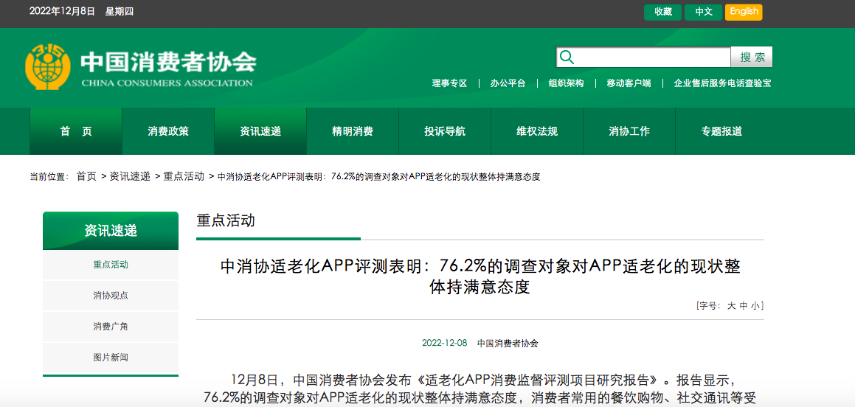855x407 pixels.
Task: Click the magnifying glass search icon
Action: (567, 58)
